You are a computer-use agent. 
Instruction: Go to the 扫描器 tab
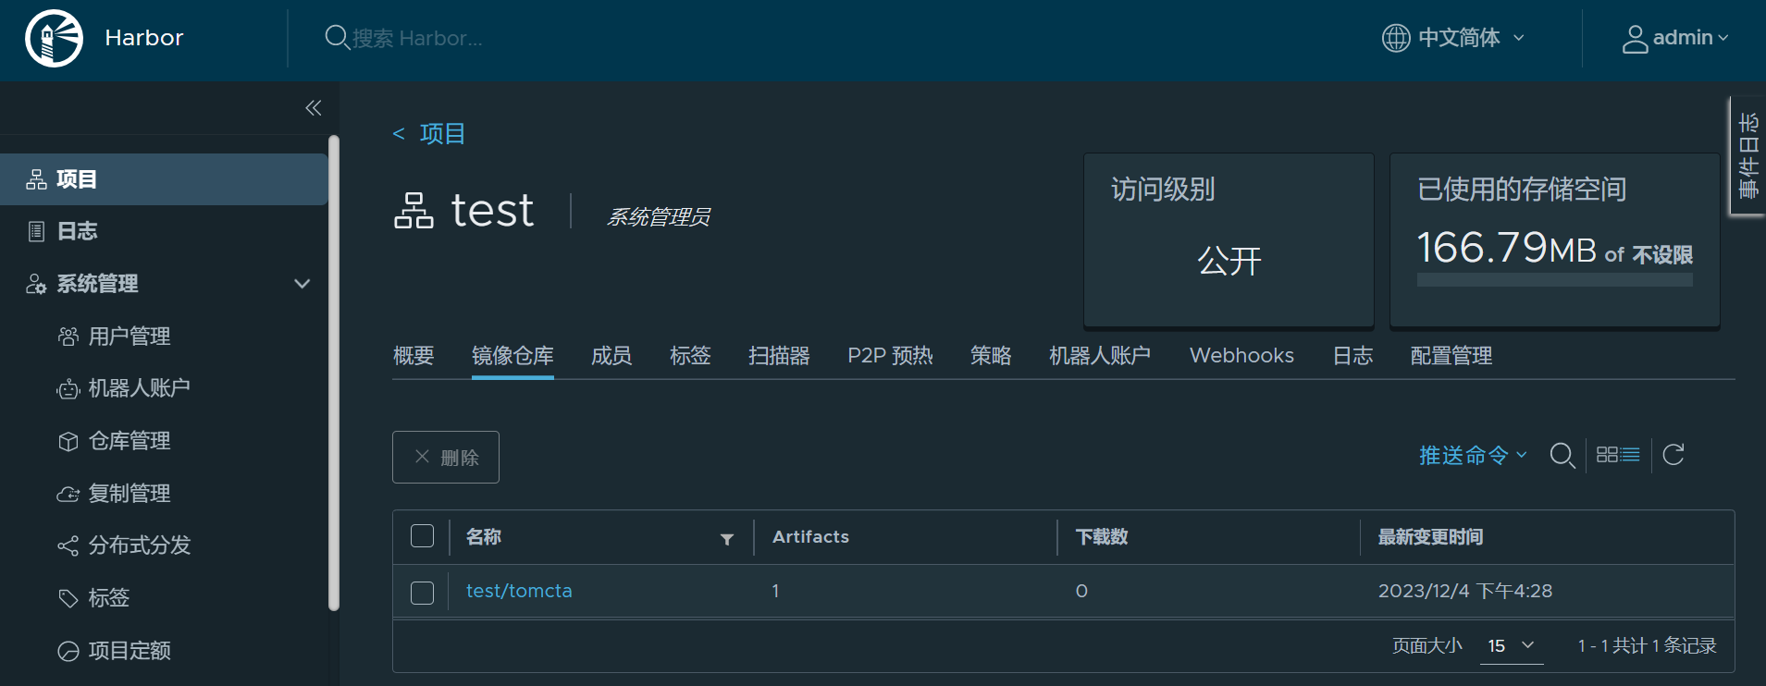click(779, 356)
